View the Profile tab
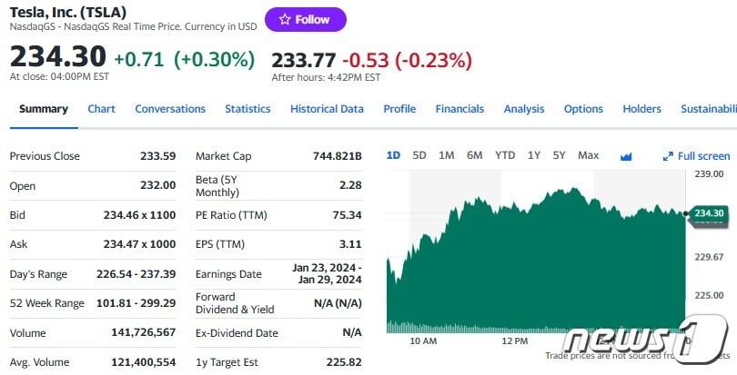 (x=399, y=109)
